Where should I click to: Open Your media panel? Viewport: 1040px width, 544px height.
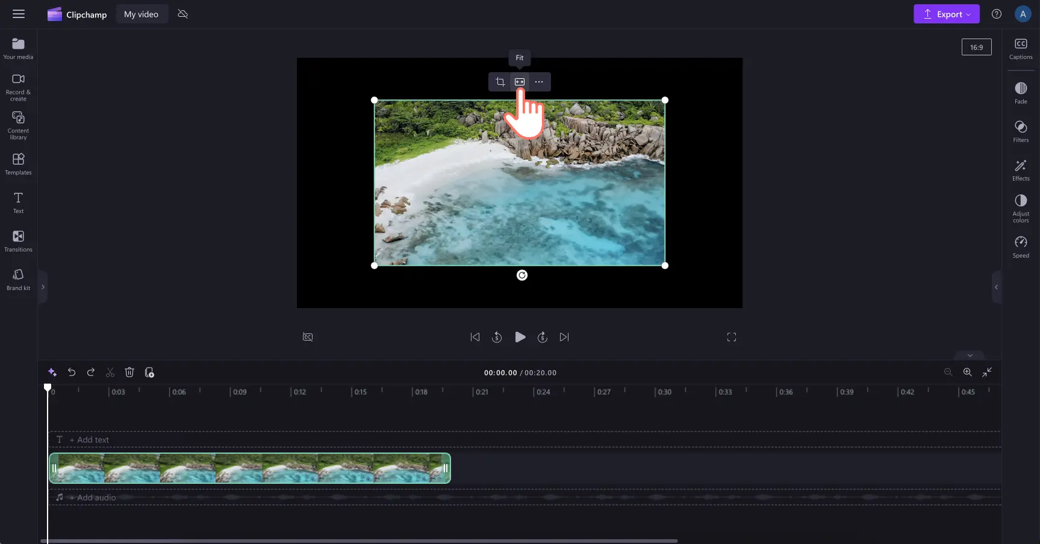click(18, 49)
